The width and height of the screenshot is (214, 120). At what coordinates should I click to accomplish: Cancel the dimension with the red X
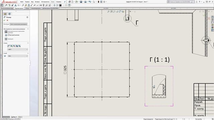[7, 20]
